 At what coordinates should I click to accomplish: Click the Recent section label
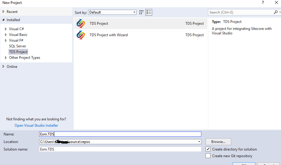[12, 12]
